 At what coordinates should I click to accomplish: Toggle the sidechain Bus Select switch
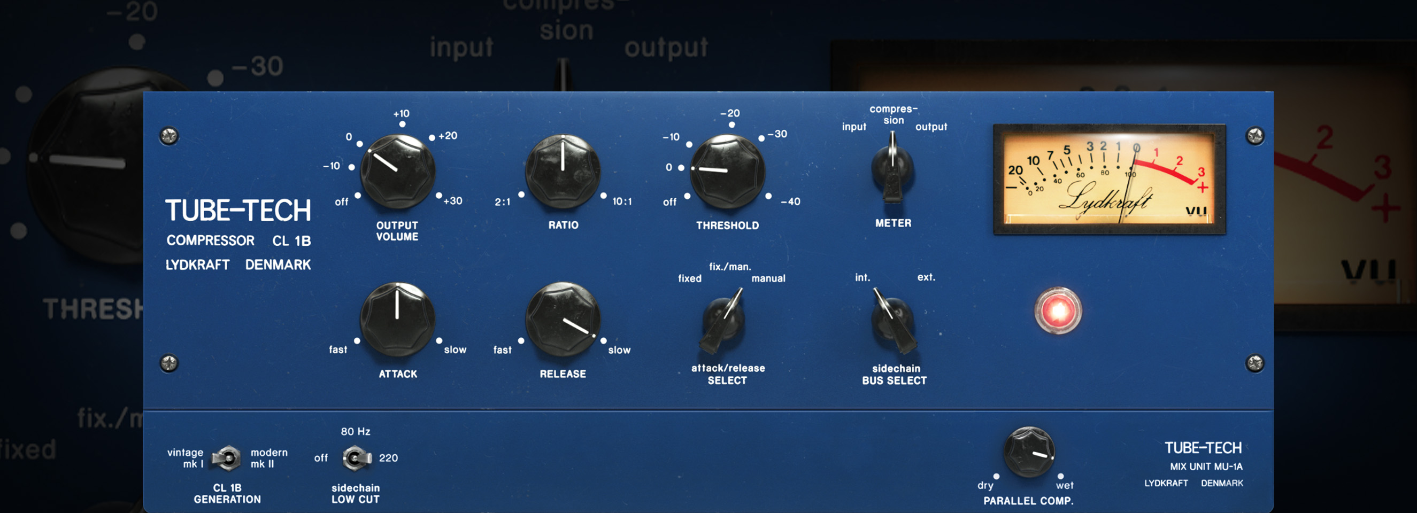[892, 321]
